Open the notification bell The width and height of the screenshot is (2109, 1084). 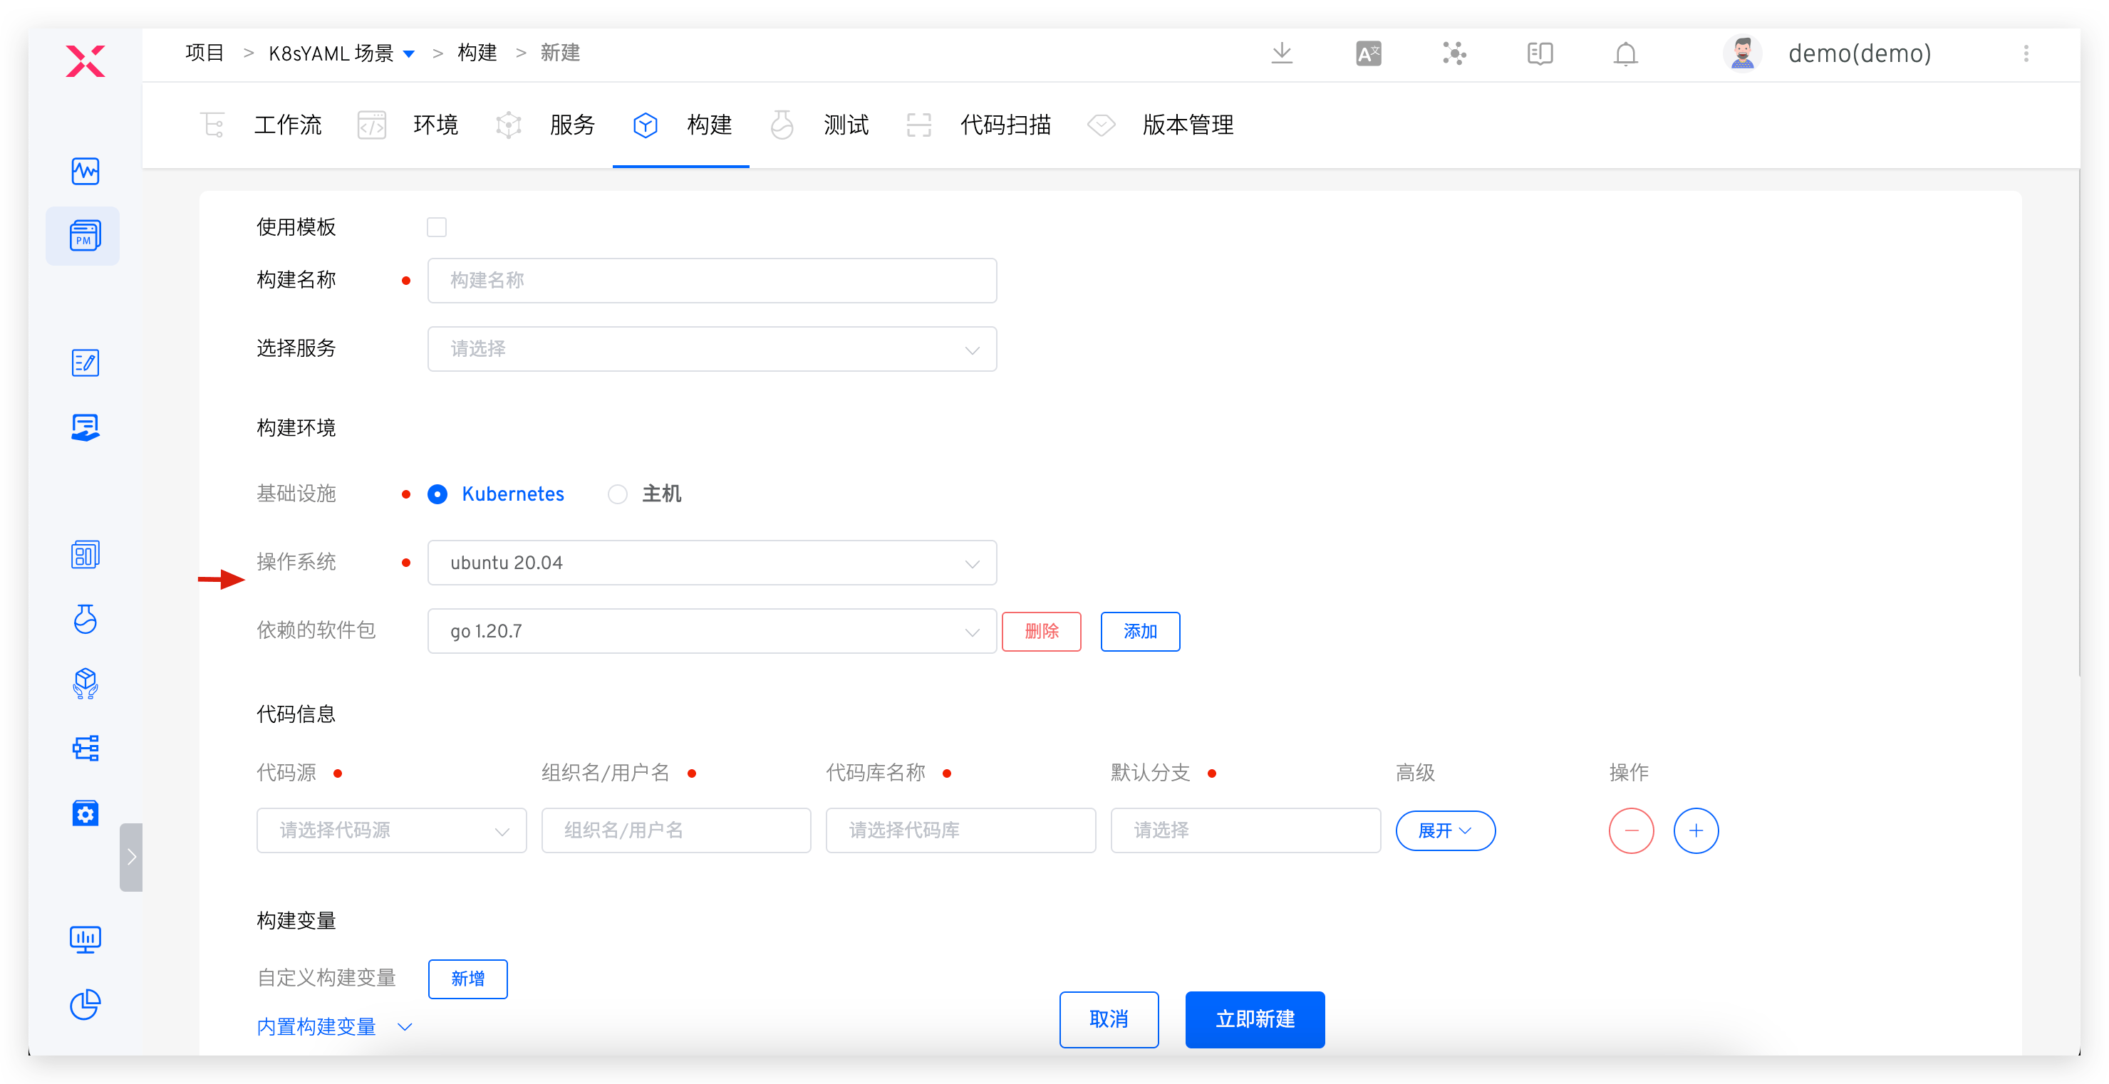[x=1625, y=54]
